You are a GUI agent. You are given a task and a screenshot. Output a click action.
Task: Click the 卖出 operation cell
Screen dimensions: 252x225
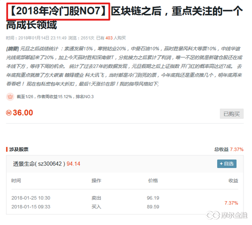(96, 198)
